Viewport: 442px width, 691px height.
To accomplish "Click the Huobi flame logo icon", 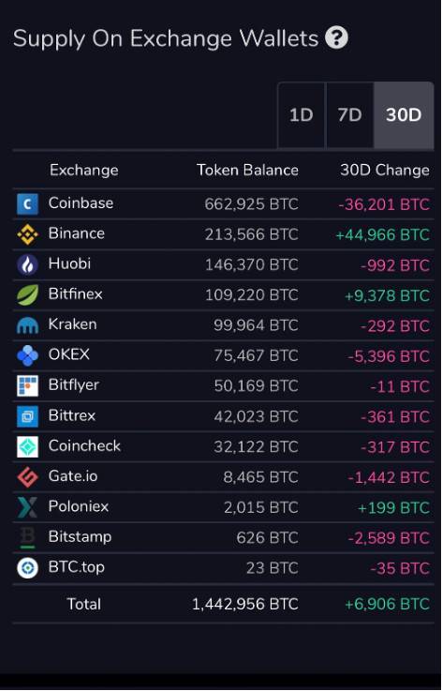I will 27,264.
